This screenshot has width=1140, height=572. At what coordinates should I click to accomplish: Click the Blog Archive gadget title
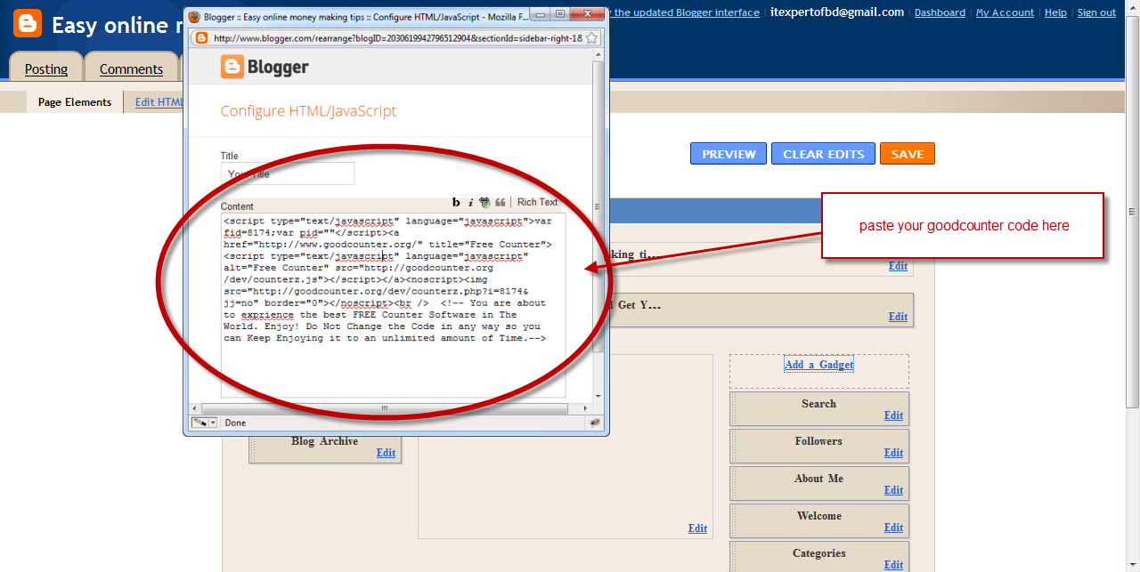(x=324, y=441)
